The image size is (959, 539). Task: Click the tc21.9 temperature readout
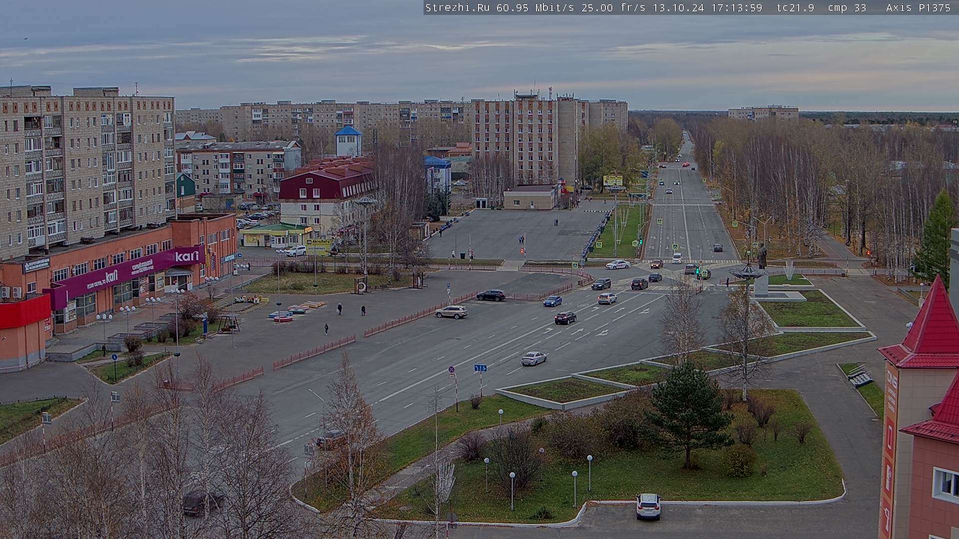tap(795, 7)
